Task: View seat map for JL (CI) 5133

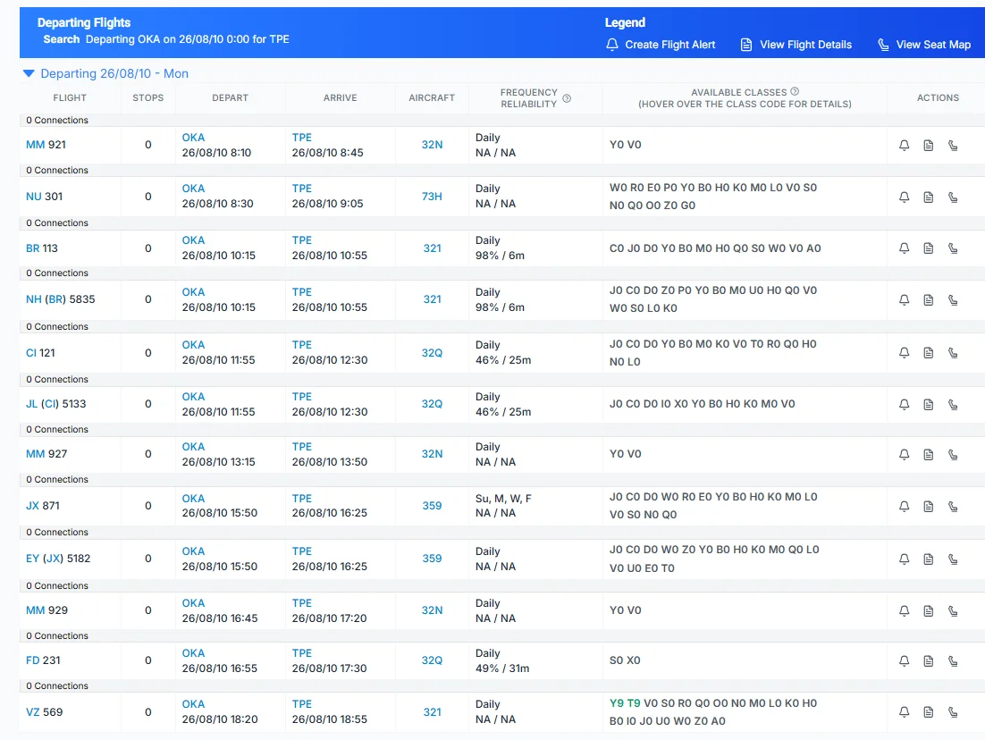Action: 953,405
